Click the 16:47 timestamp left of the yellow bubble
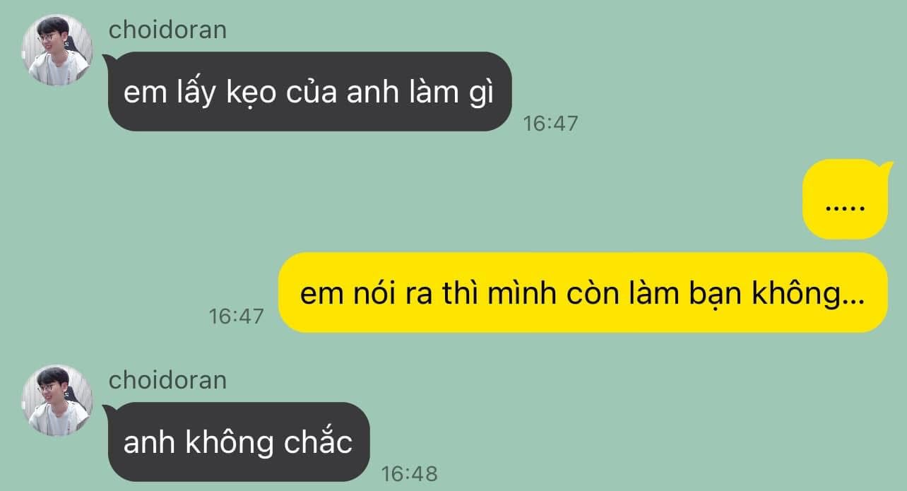Viewport: 907px width, 491px height. point(236,316)
